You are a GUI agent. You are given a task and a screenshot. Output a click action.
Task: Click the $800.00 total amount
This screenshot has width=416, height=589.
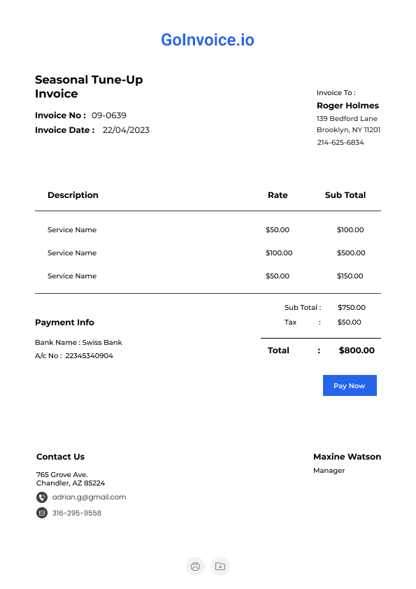click(357, 350)
